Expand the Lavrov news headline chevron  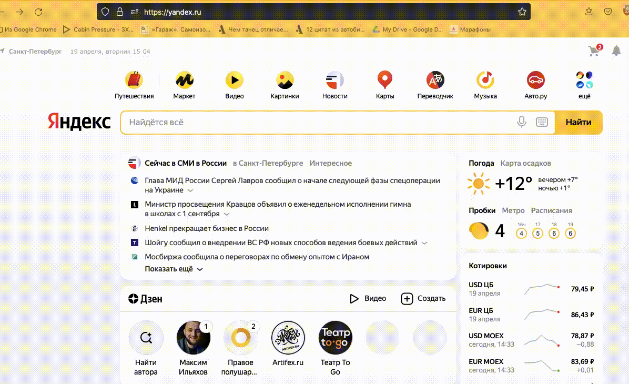coord(190,190)
